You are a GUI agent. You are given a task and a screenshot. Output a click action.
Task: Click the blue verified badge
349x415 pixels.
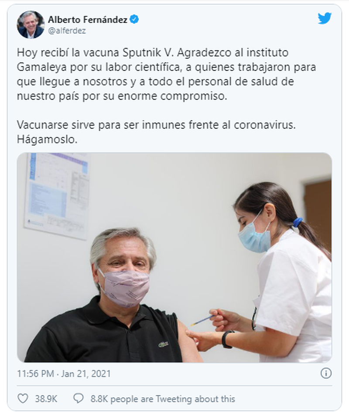pos(134,20)
